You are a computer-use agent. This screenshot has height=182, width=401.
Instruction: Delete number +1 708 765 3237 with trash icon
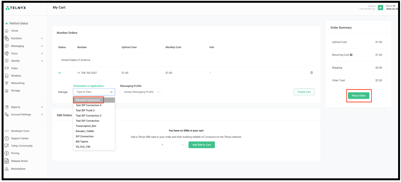click(311, 73)
